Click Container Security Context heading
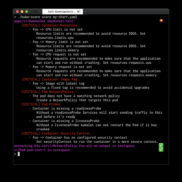 tap(56, 134)
